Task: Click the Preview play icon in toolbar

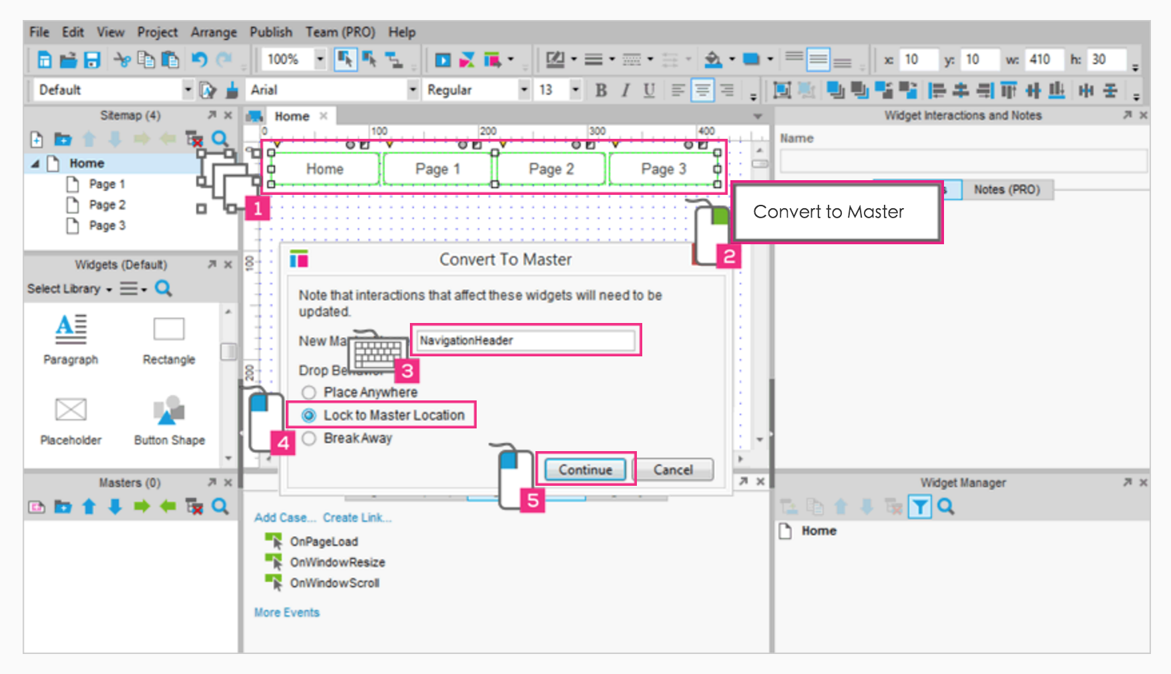Action: click(443, 60)
